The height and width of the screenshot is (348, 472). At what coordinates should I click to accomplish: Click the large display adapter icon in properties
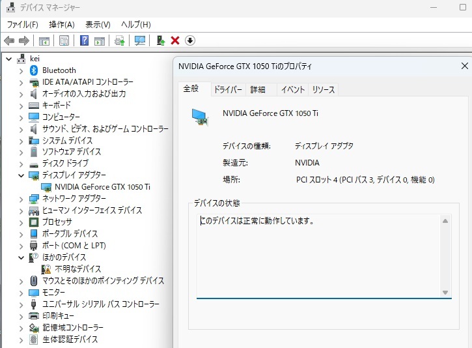point(200,117)
